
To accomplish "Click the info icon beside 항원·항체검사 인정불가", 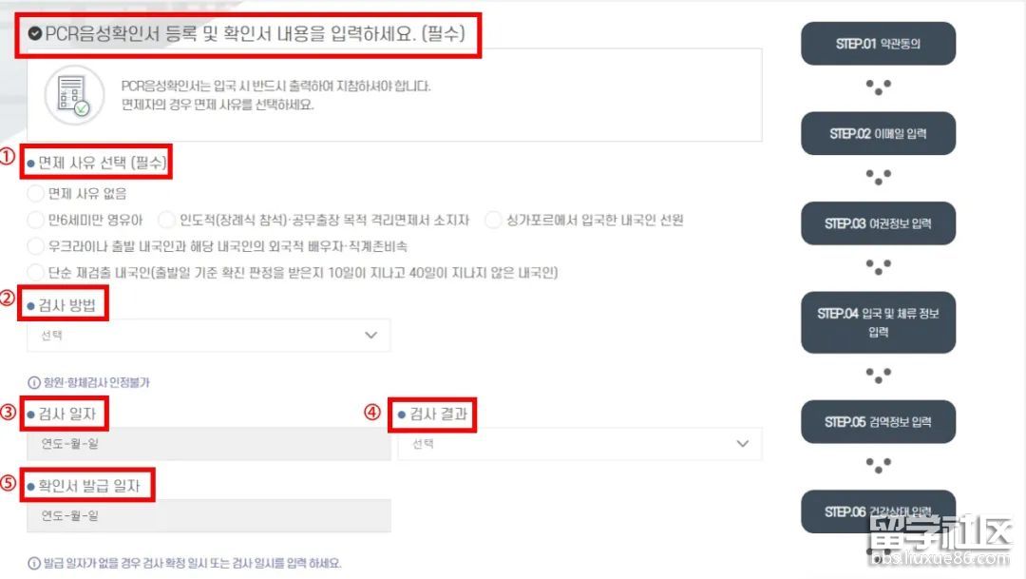I will [33, 382].
